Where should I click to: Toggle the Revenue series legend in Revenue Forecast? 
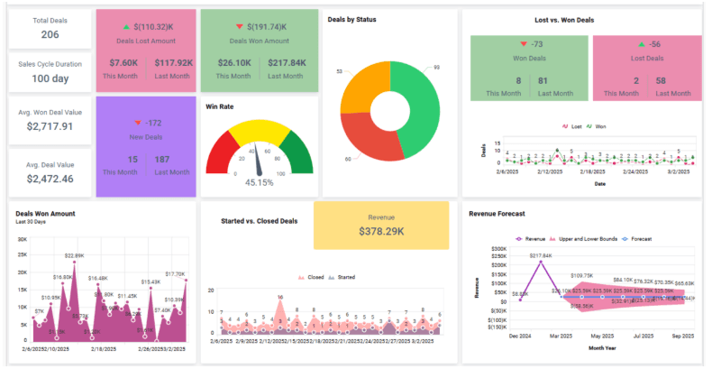[530, 238]
